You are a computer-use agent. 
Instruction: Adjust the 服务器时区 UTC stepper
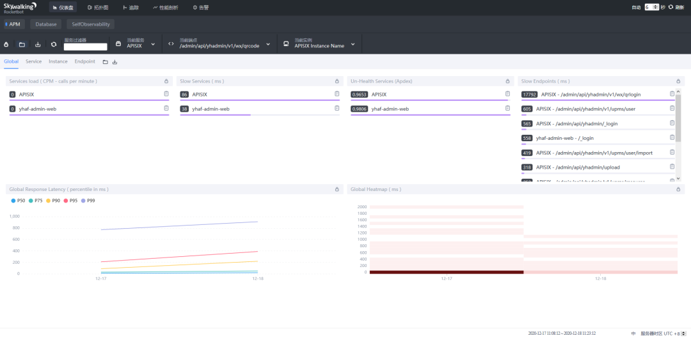(684, 333)
